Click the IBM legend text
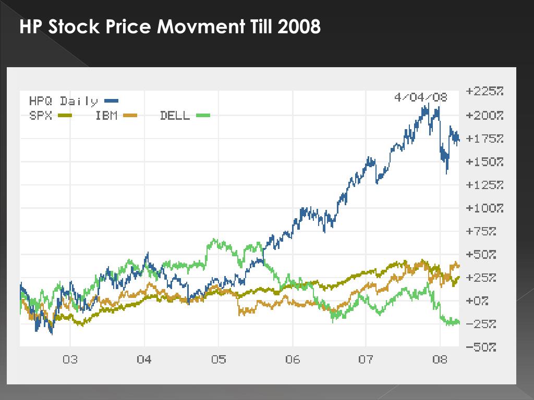The width and height of the screenshot is (534, 400). pyautogui.click(x=106, y=116)
